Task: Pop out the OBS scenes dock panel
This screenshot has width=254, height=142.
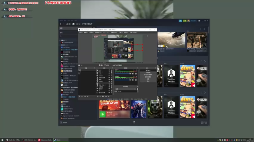Action: [95, 68]
